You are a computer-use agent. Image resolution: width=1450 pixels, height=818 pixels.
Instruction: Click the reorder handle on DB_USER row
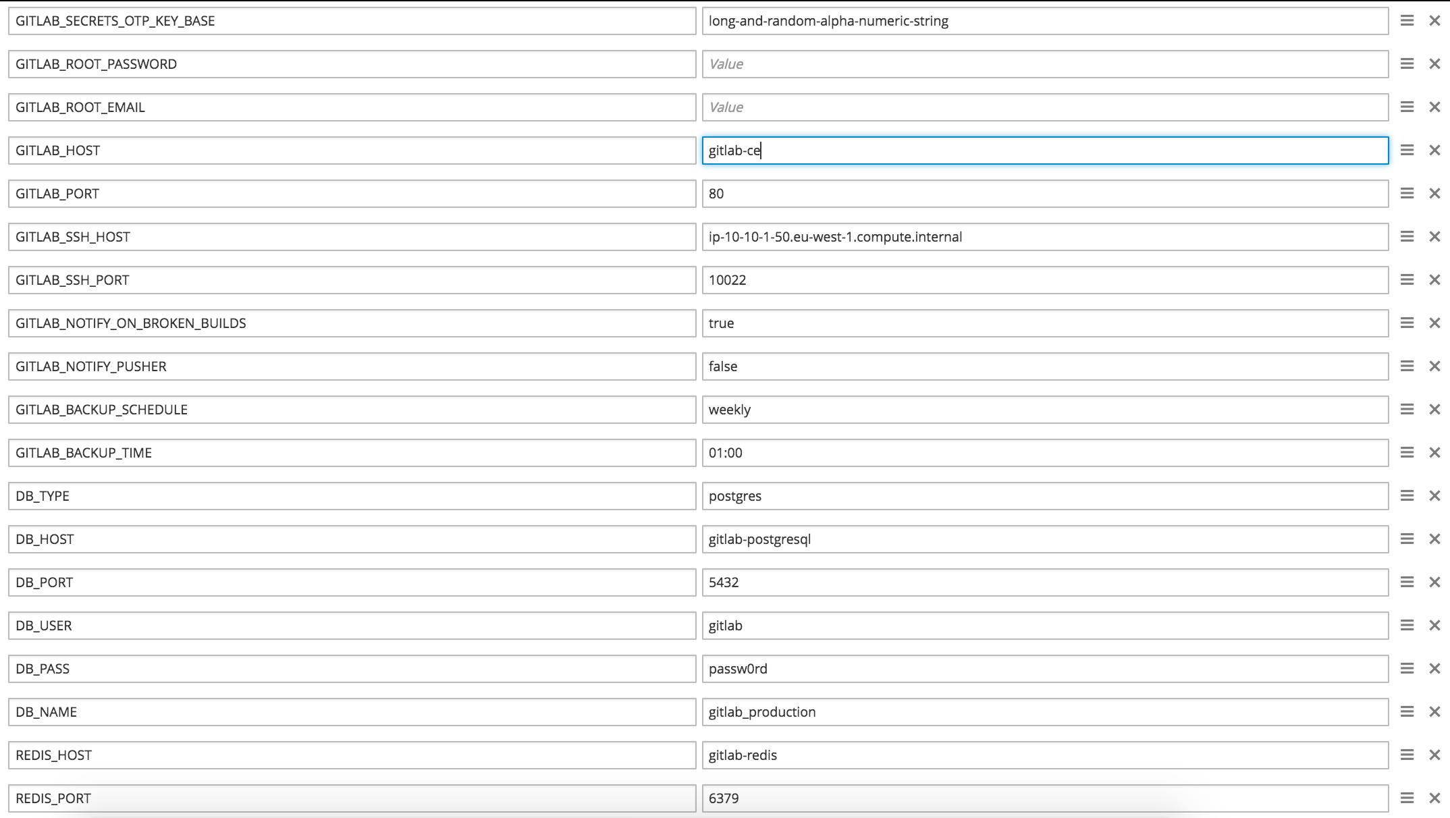click(x=1407, y=626)
